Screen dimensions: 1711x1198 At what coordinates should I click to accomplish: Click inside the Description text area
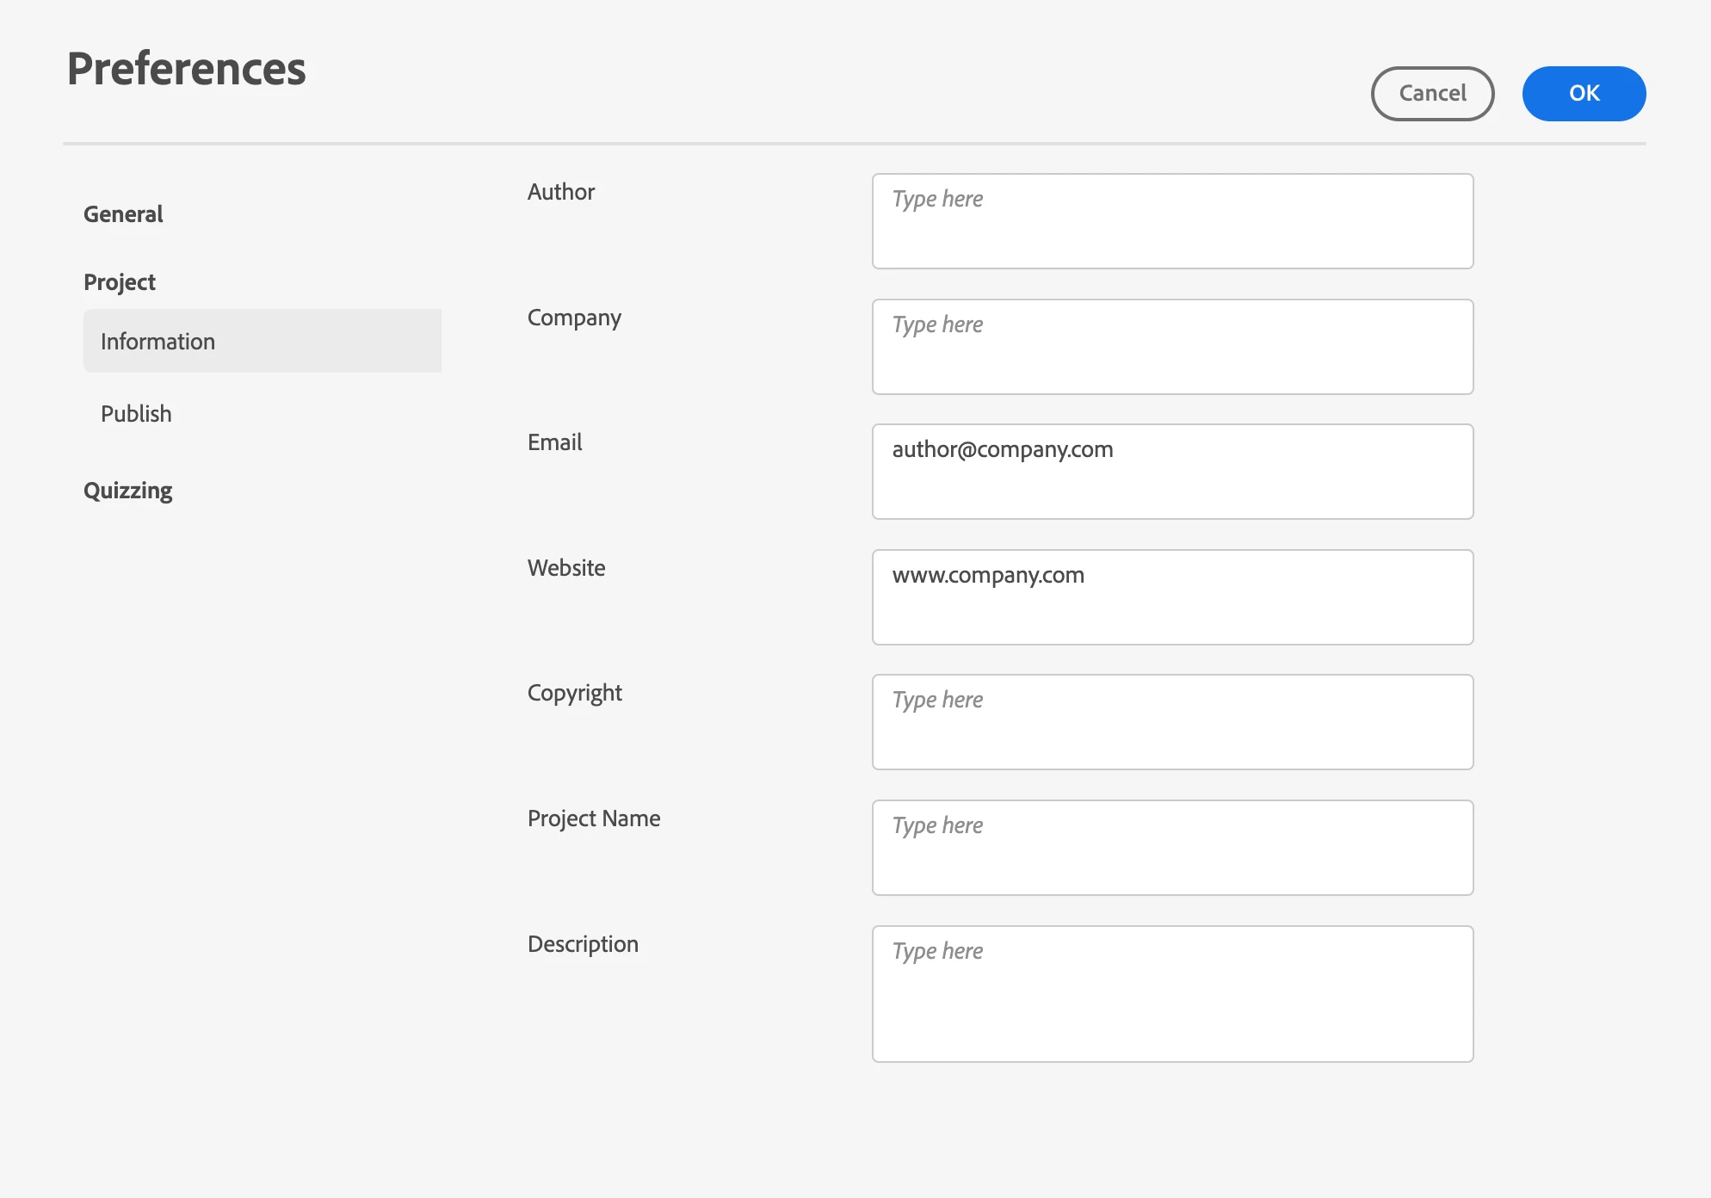click(1172, 994)
